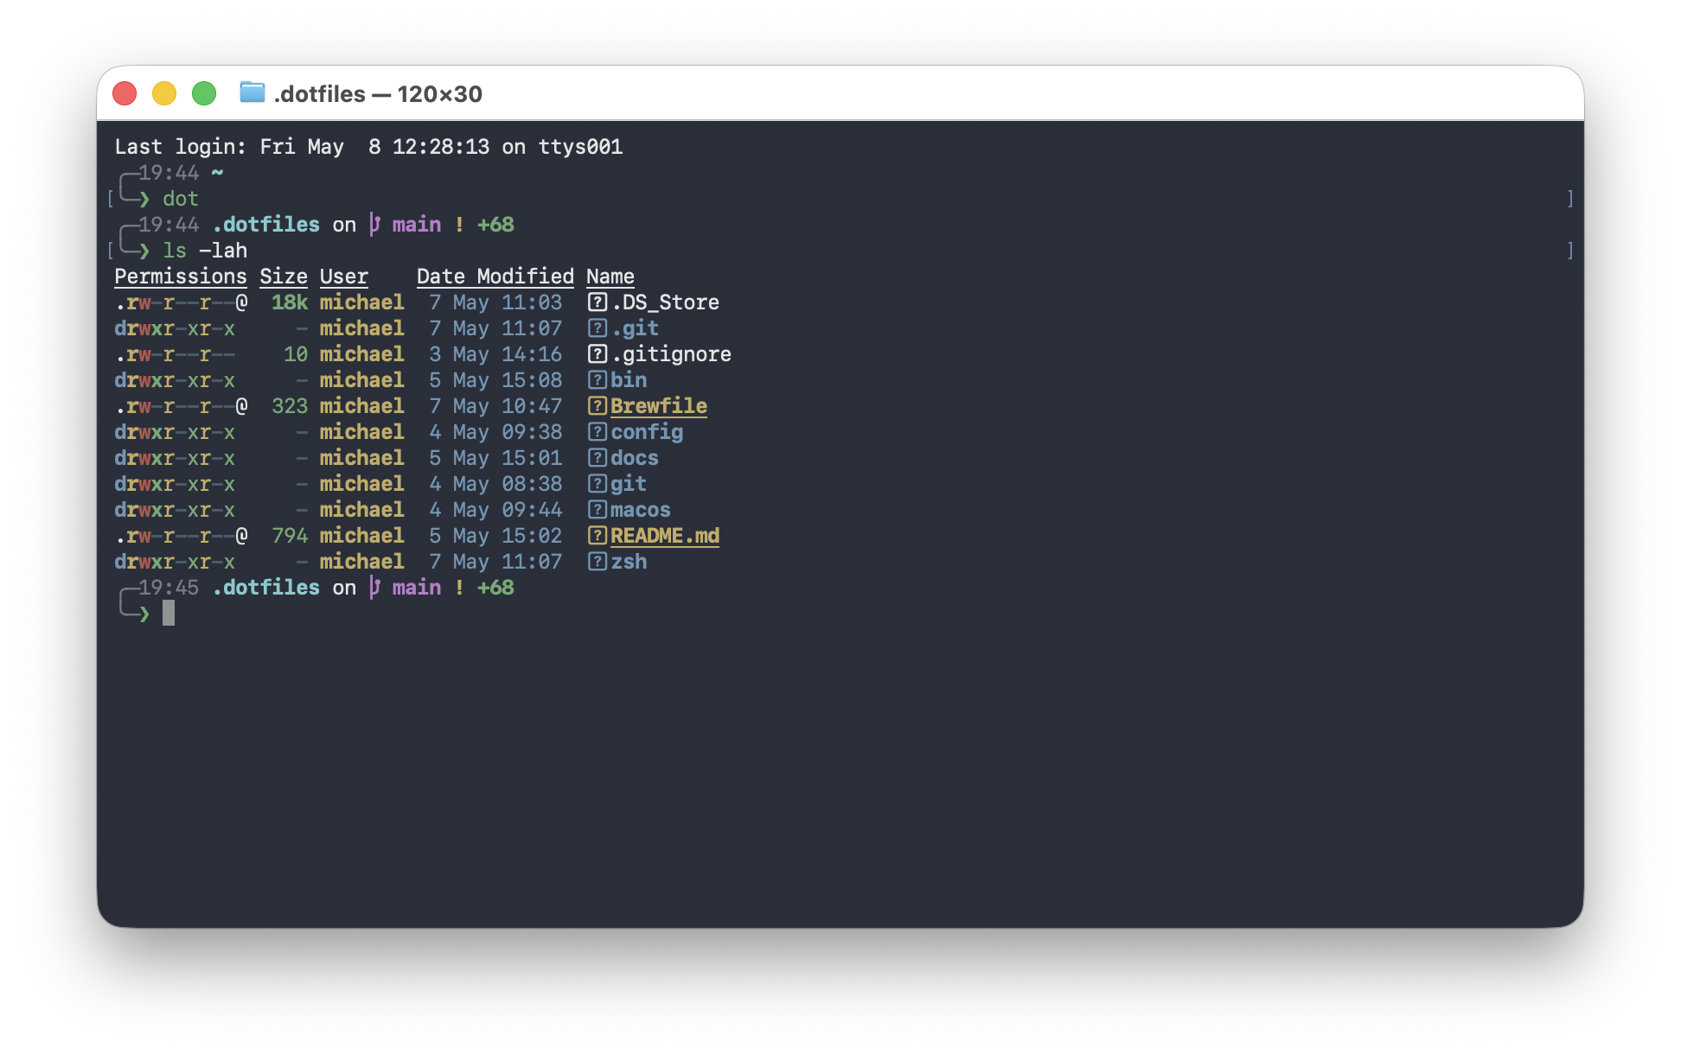This screenshot has height=1056, width=1681.
Task: Click the icon beside macos directory
Action: pos(597,510)
